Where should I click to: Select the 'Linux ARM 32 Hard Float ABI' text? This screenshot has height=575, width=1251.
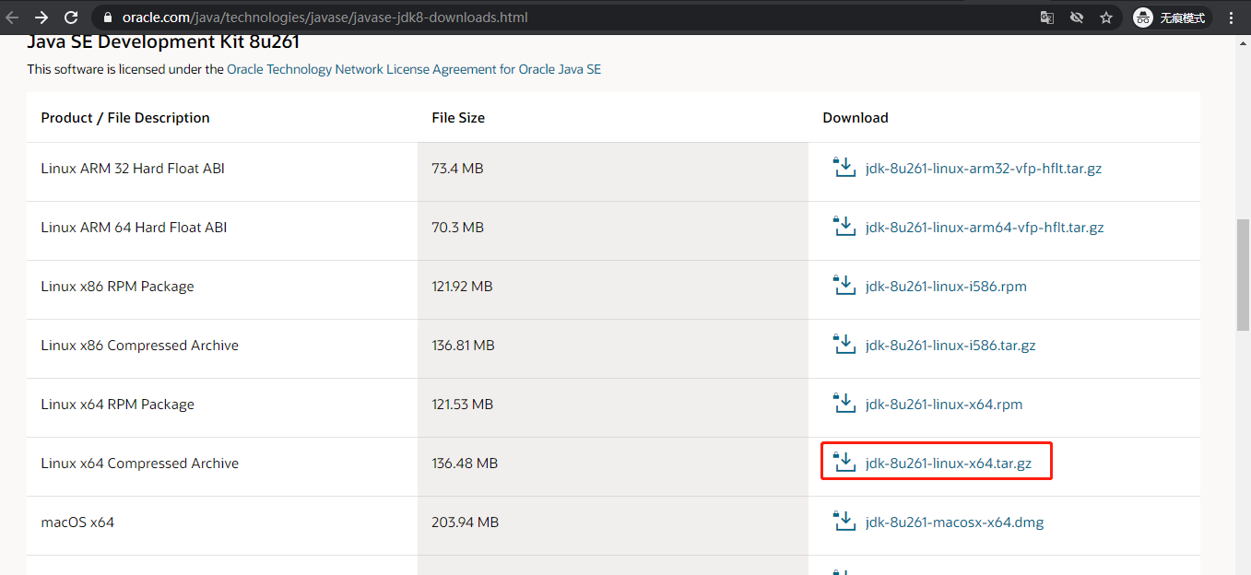(x=133, y=169)
